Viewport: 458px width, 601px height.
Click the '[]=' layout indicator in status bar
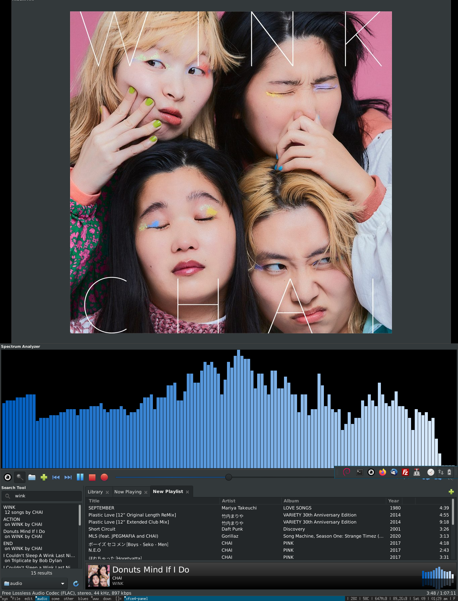[x=119, y=599]
